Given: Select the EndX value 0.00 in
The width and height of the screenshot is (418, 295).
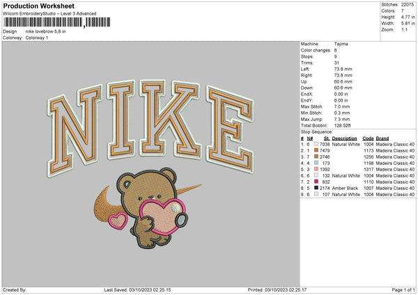Looking at the screenshot, I should tap(341, 94).
